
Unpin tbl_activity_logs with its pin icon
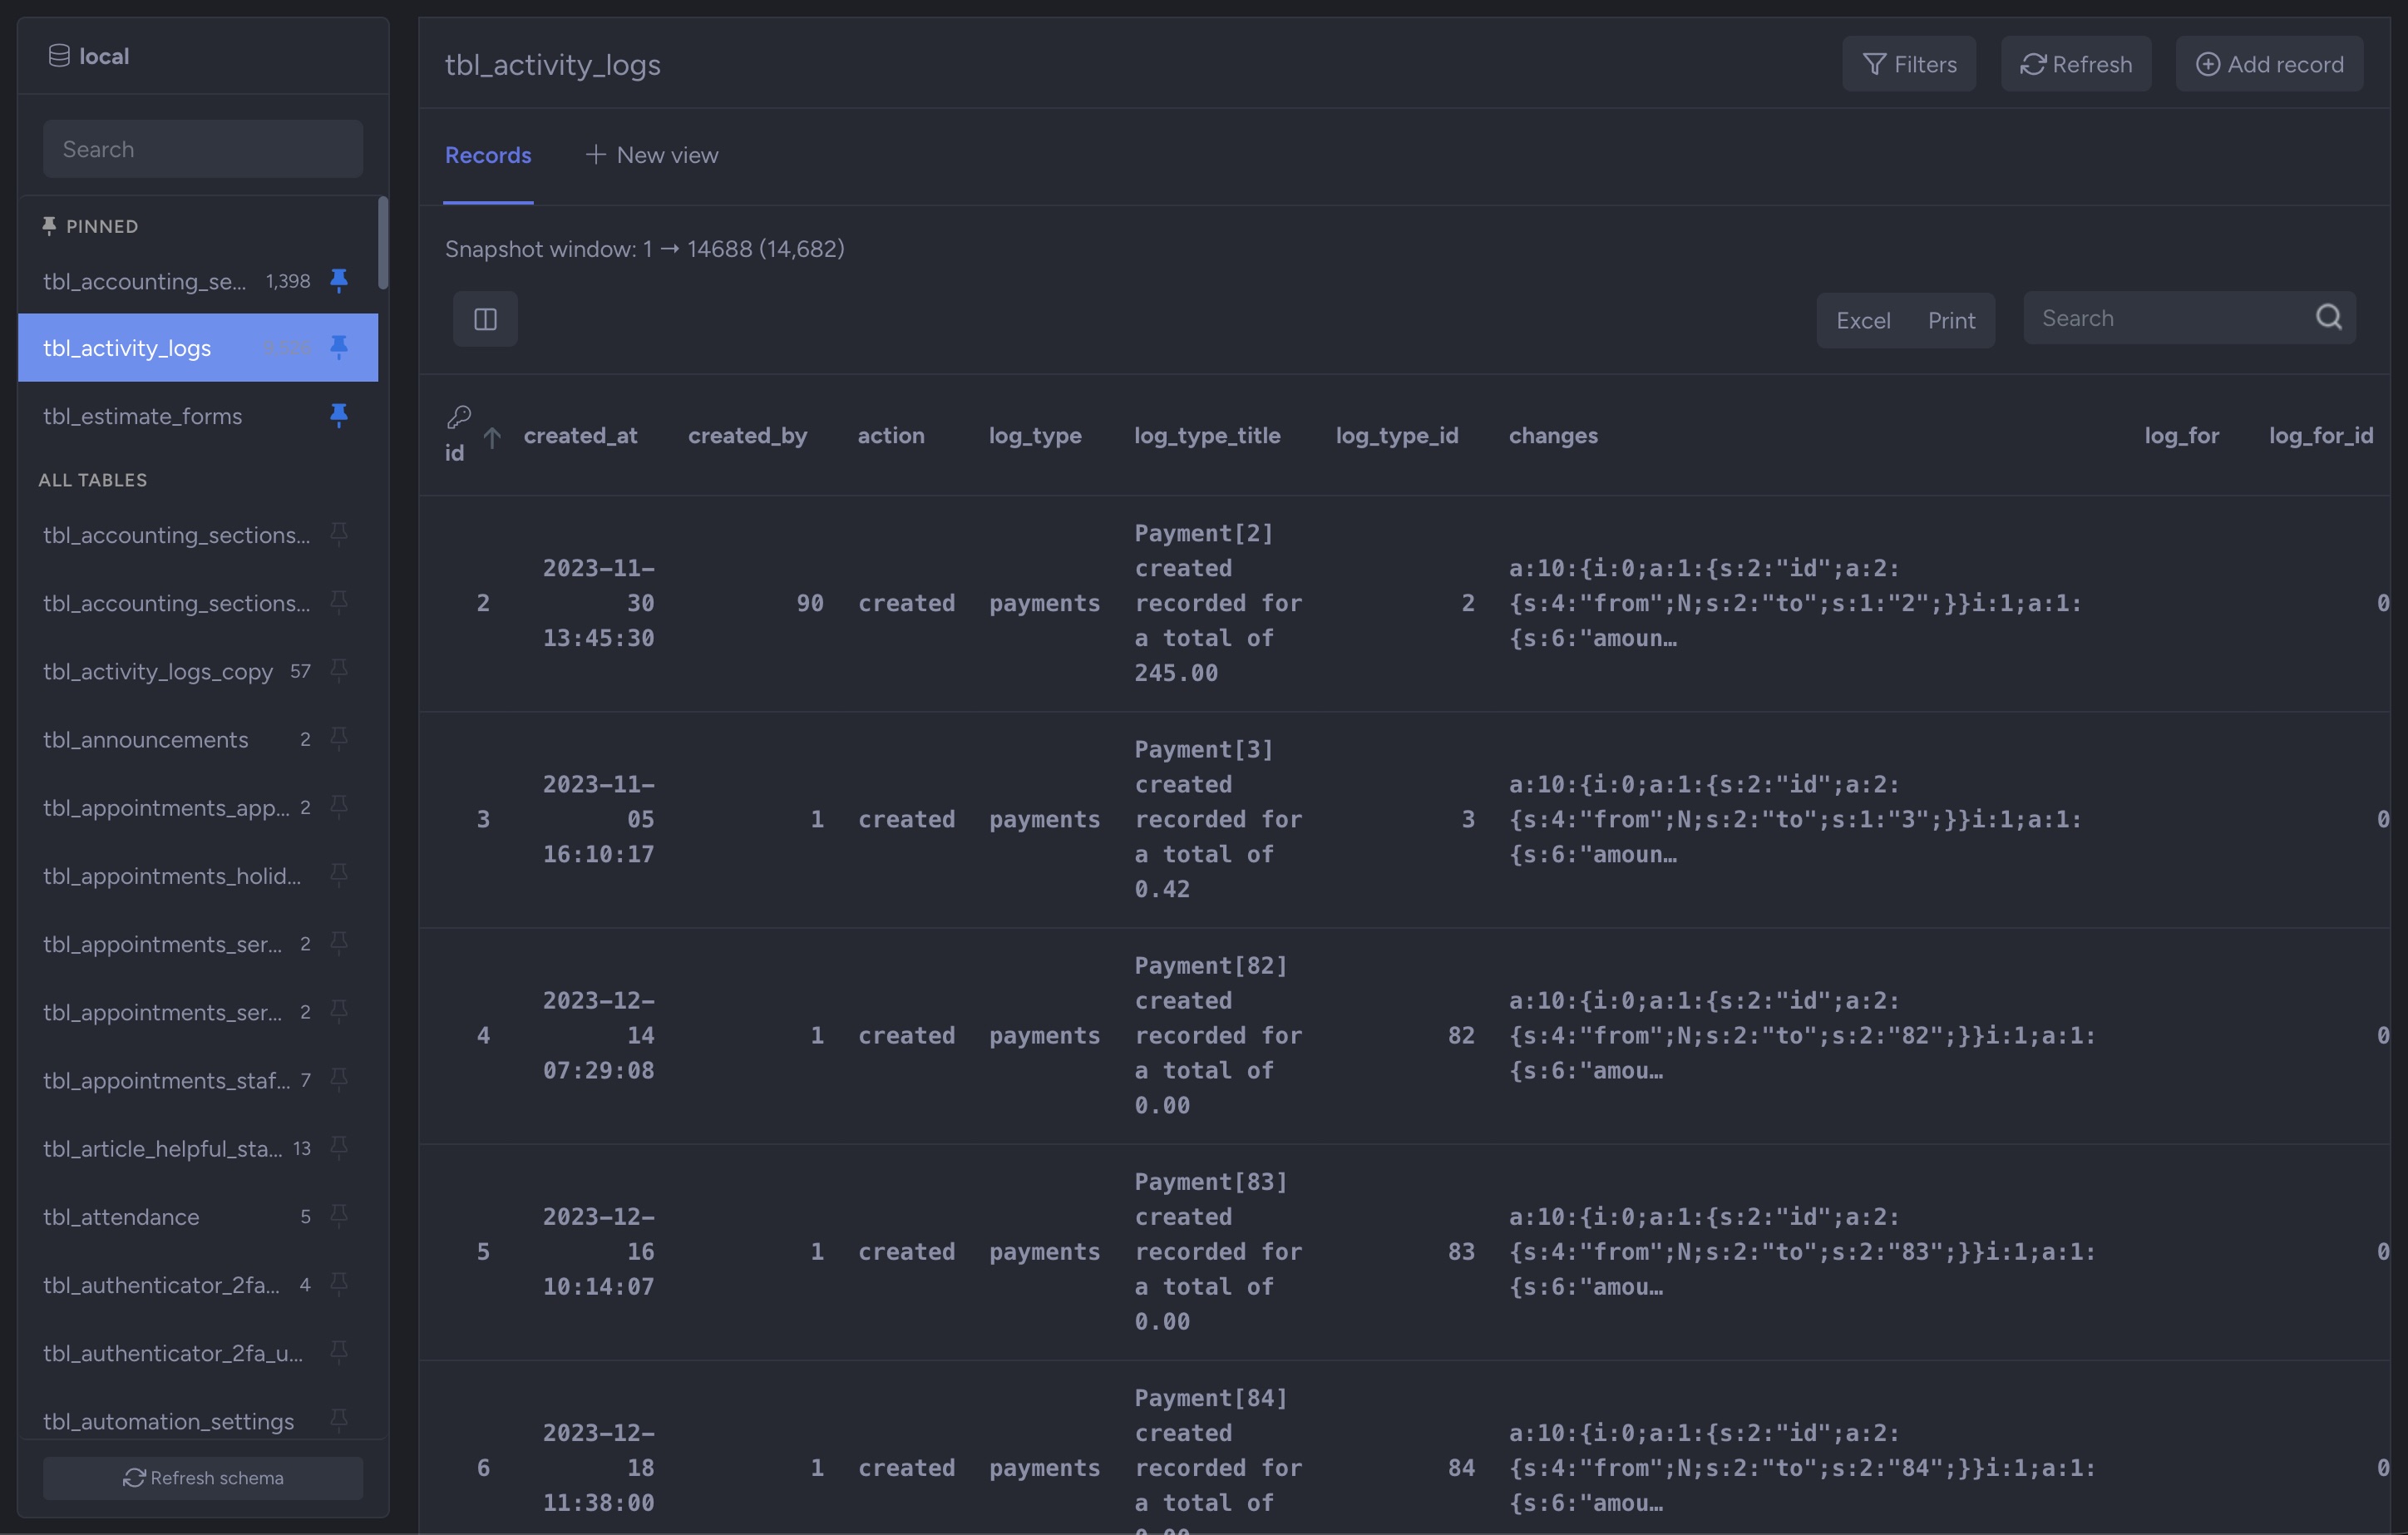[339, 348]
